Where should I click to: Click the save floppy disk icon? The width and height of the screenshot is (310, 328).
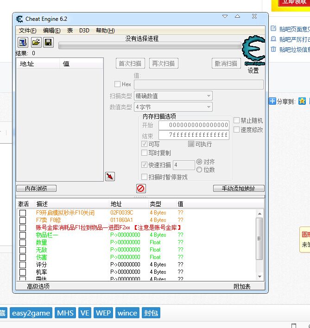pyautogui.click(x=48, y=43)
